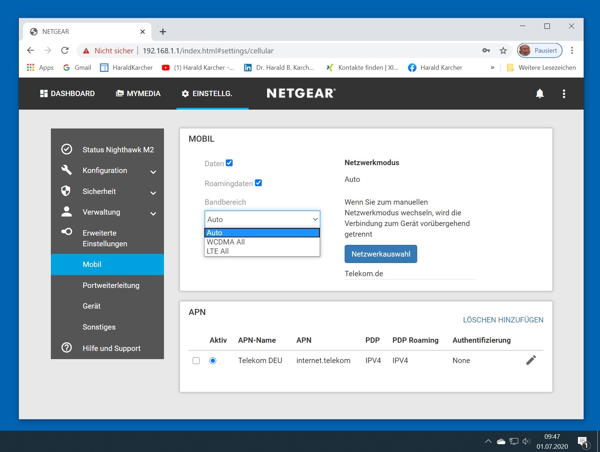600x452 pixels.
Task: Uncheck the Daten checkbox
Action: (229, 163)
